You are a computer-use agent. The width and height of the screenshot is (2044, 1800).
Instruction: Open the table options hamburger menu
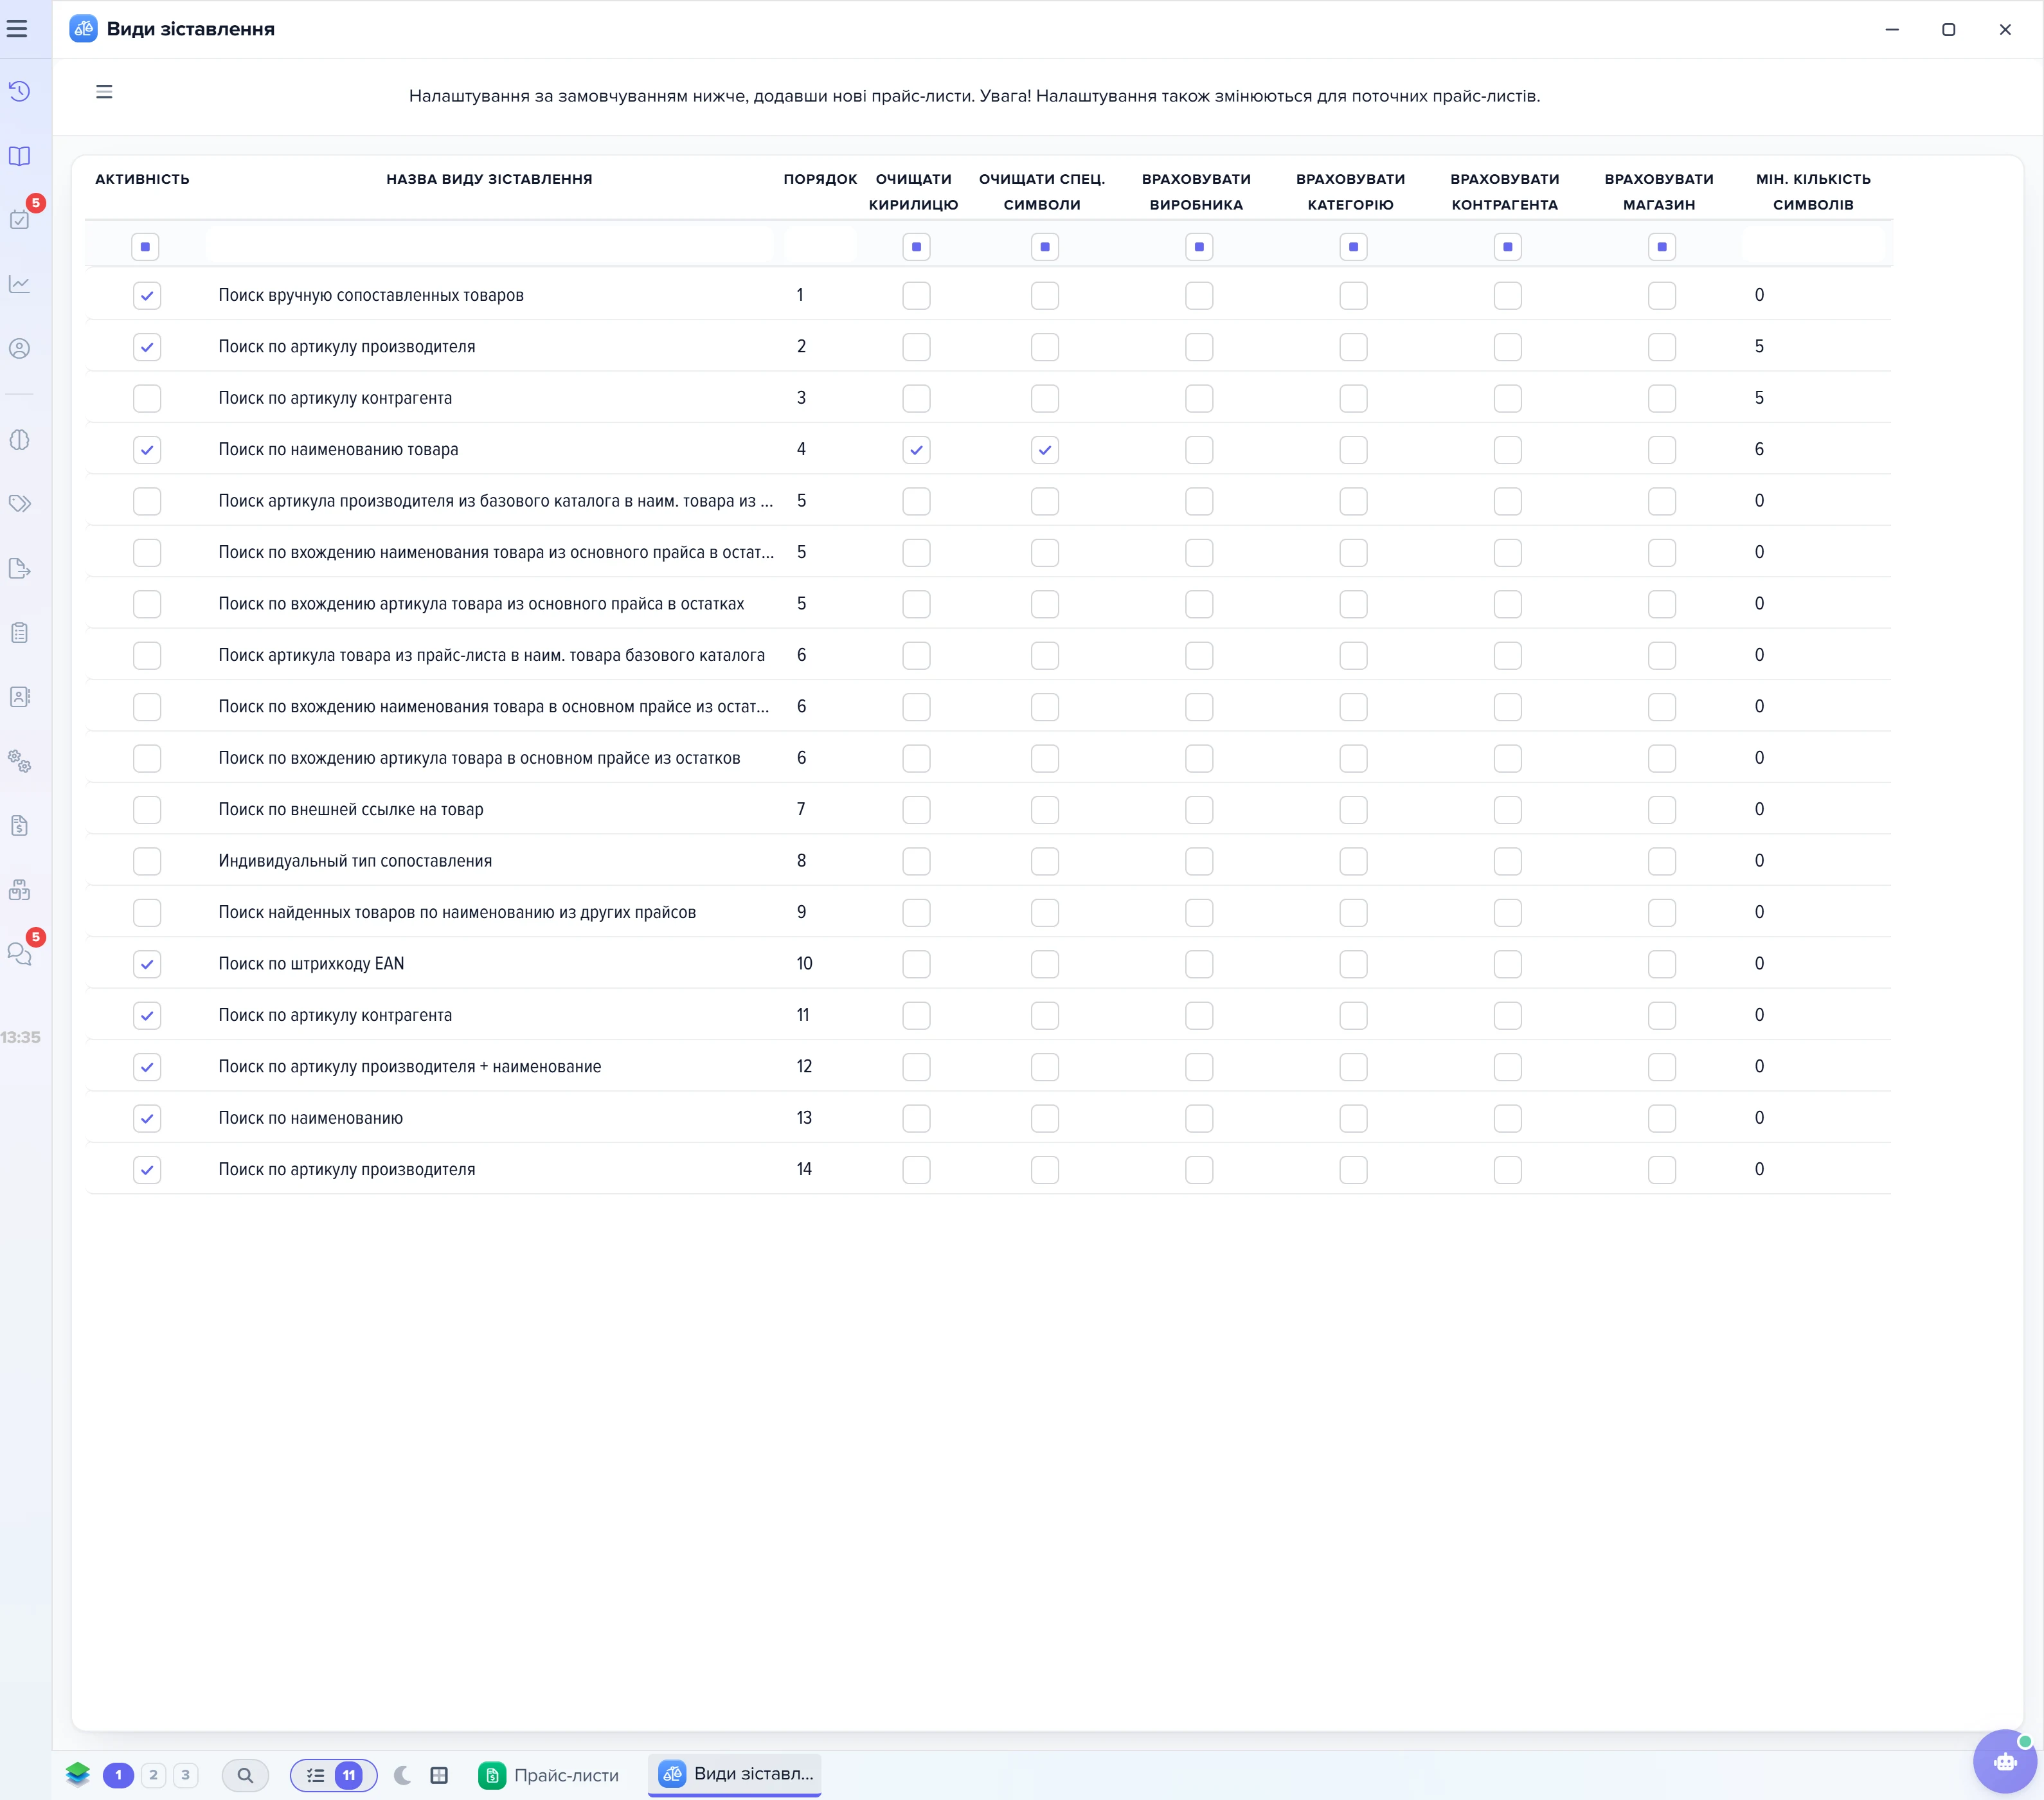(x=104, y=92)
